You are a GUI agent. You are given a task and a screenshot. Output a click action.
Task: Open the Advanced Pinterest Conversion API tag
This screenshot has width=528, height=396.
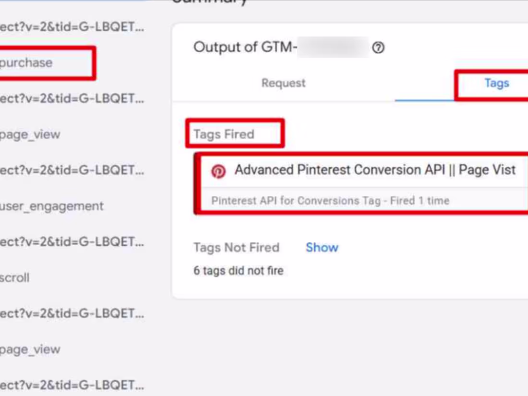point(375,170)
